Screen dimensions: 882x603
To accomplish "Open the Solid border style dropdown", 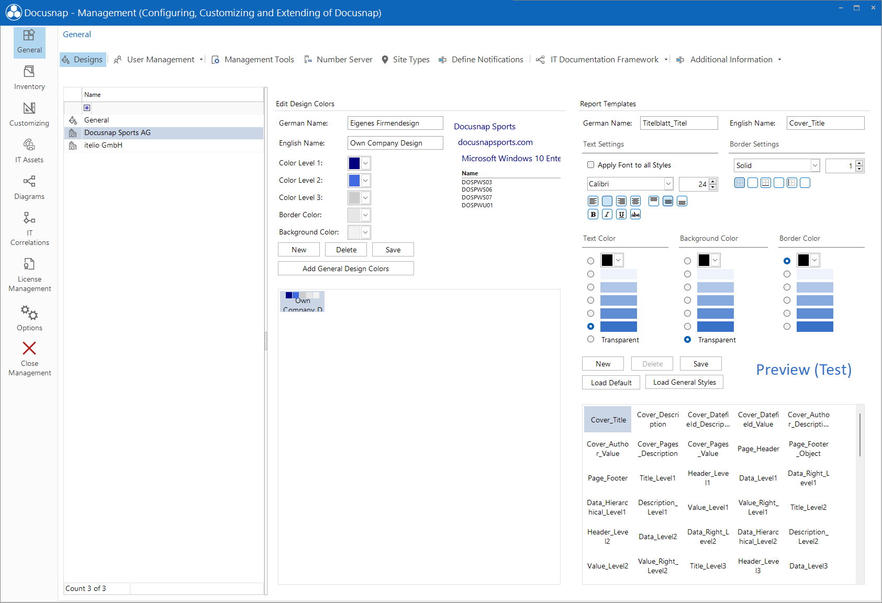I will click(815, 165).
